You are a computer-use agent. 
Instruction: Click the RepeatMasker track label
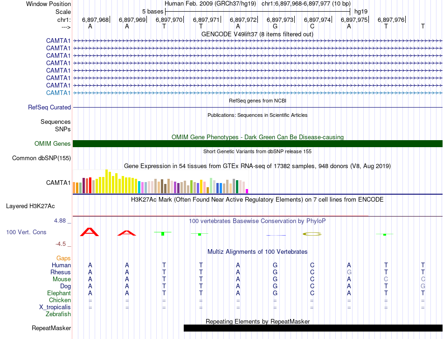(51, 328)
